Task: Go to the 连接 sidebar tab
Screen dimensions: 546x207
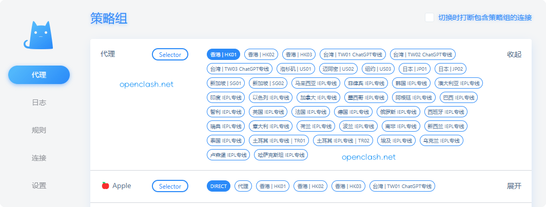Action: [39, 158]
